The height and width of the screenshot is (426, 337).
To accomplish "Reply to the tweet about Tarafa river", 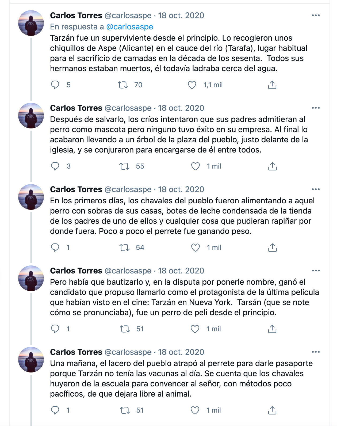I will coord(55,85).
